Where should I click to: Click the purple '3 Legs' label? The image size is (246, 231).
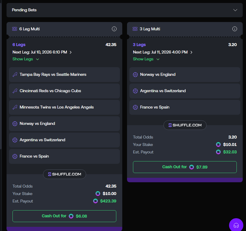tap(139, 45)
